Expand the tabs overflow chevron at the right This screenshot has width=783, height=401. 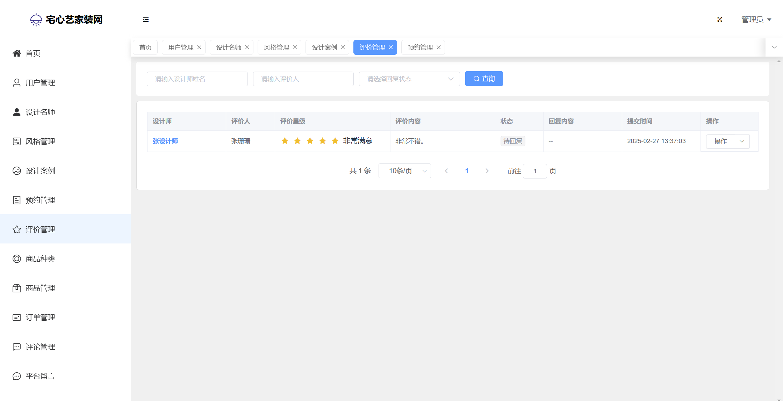774,47
